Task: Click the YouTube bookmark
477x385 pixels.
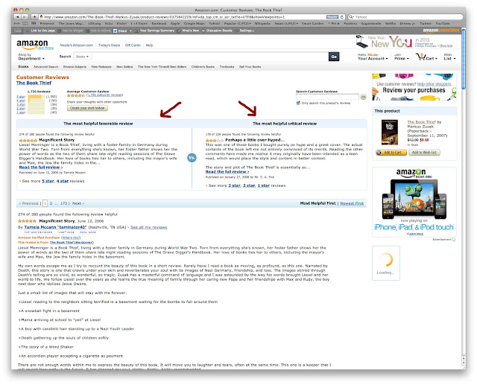Action: click(442, 23)
